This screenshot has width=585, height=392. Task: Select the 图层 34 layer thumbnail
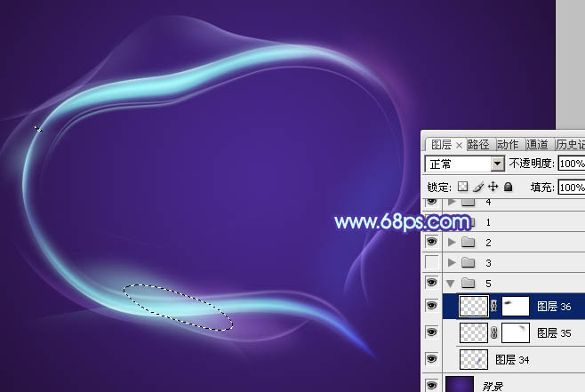coord(473,359)
